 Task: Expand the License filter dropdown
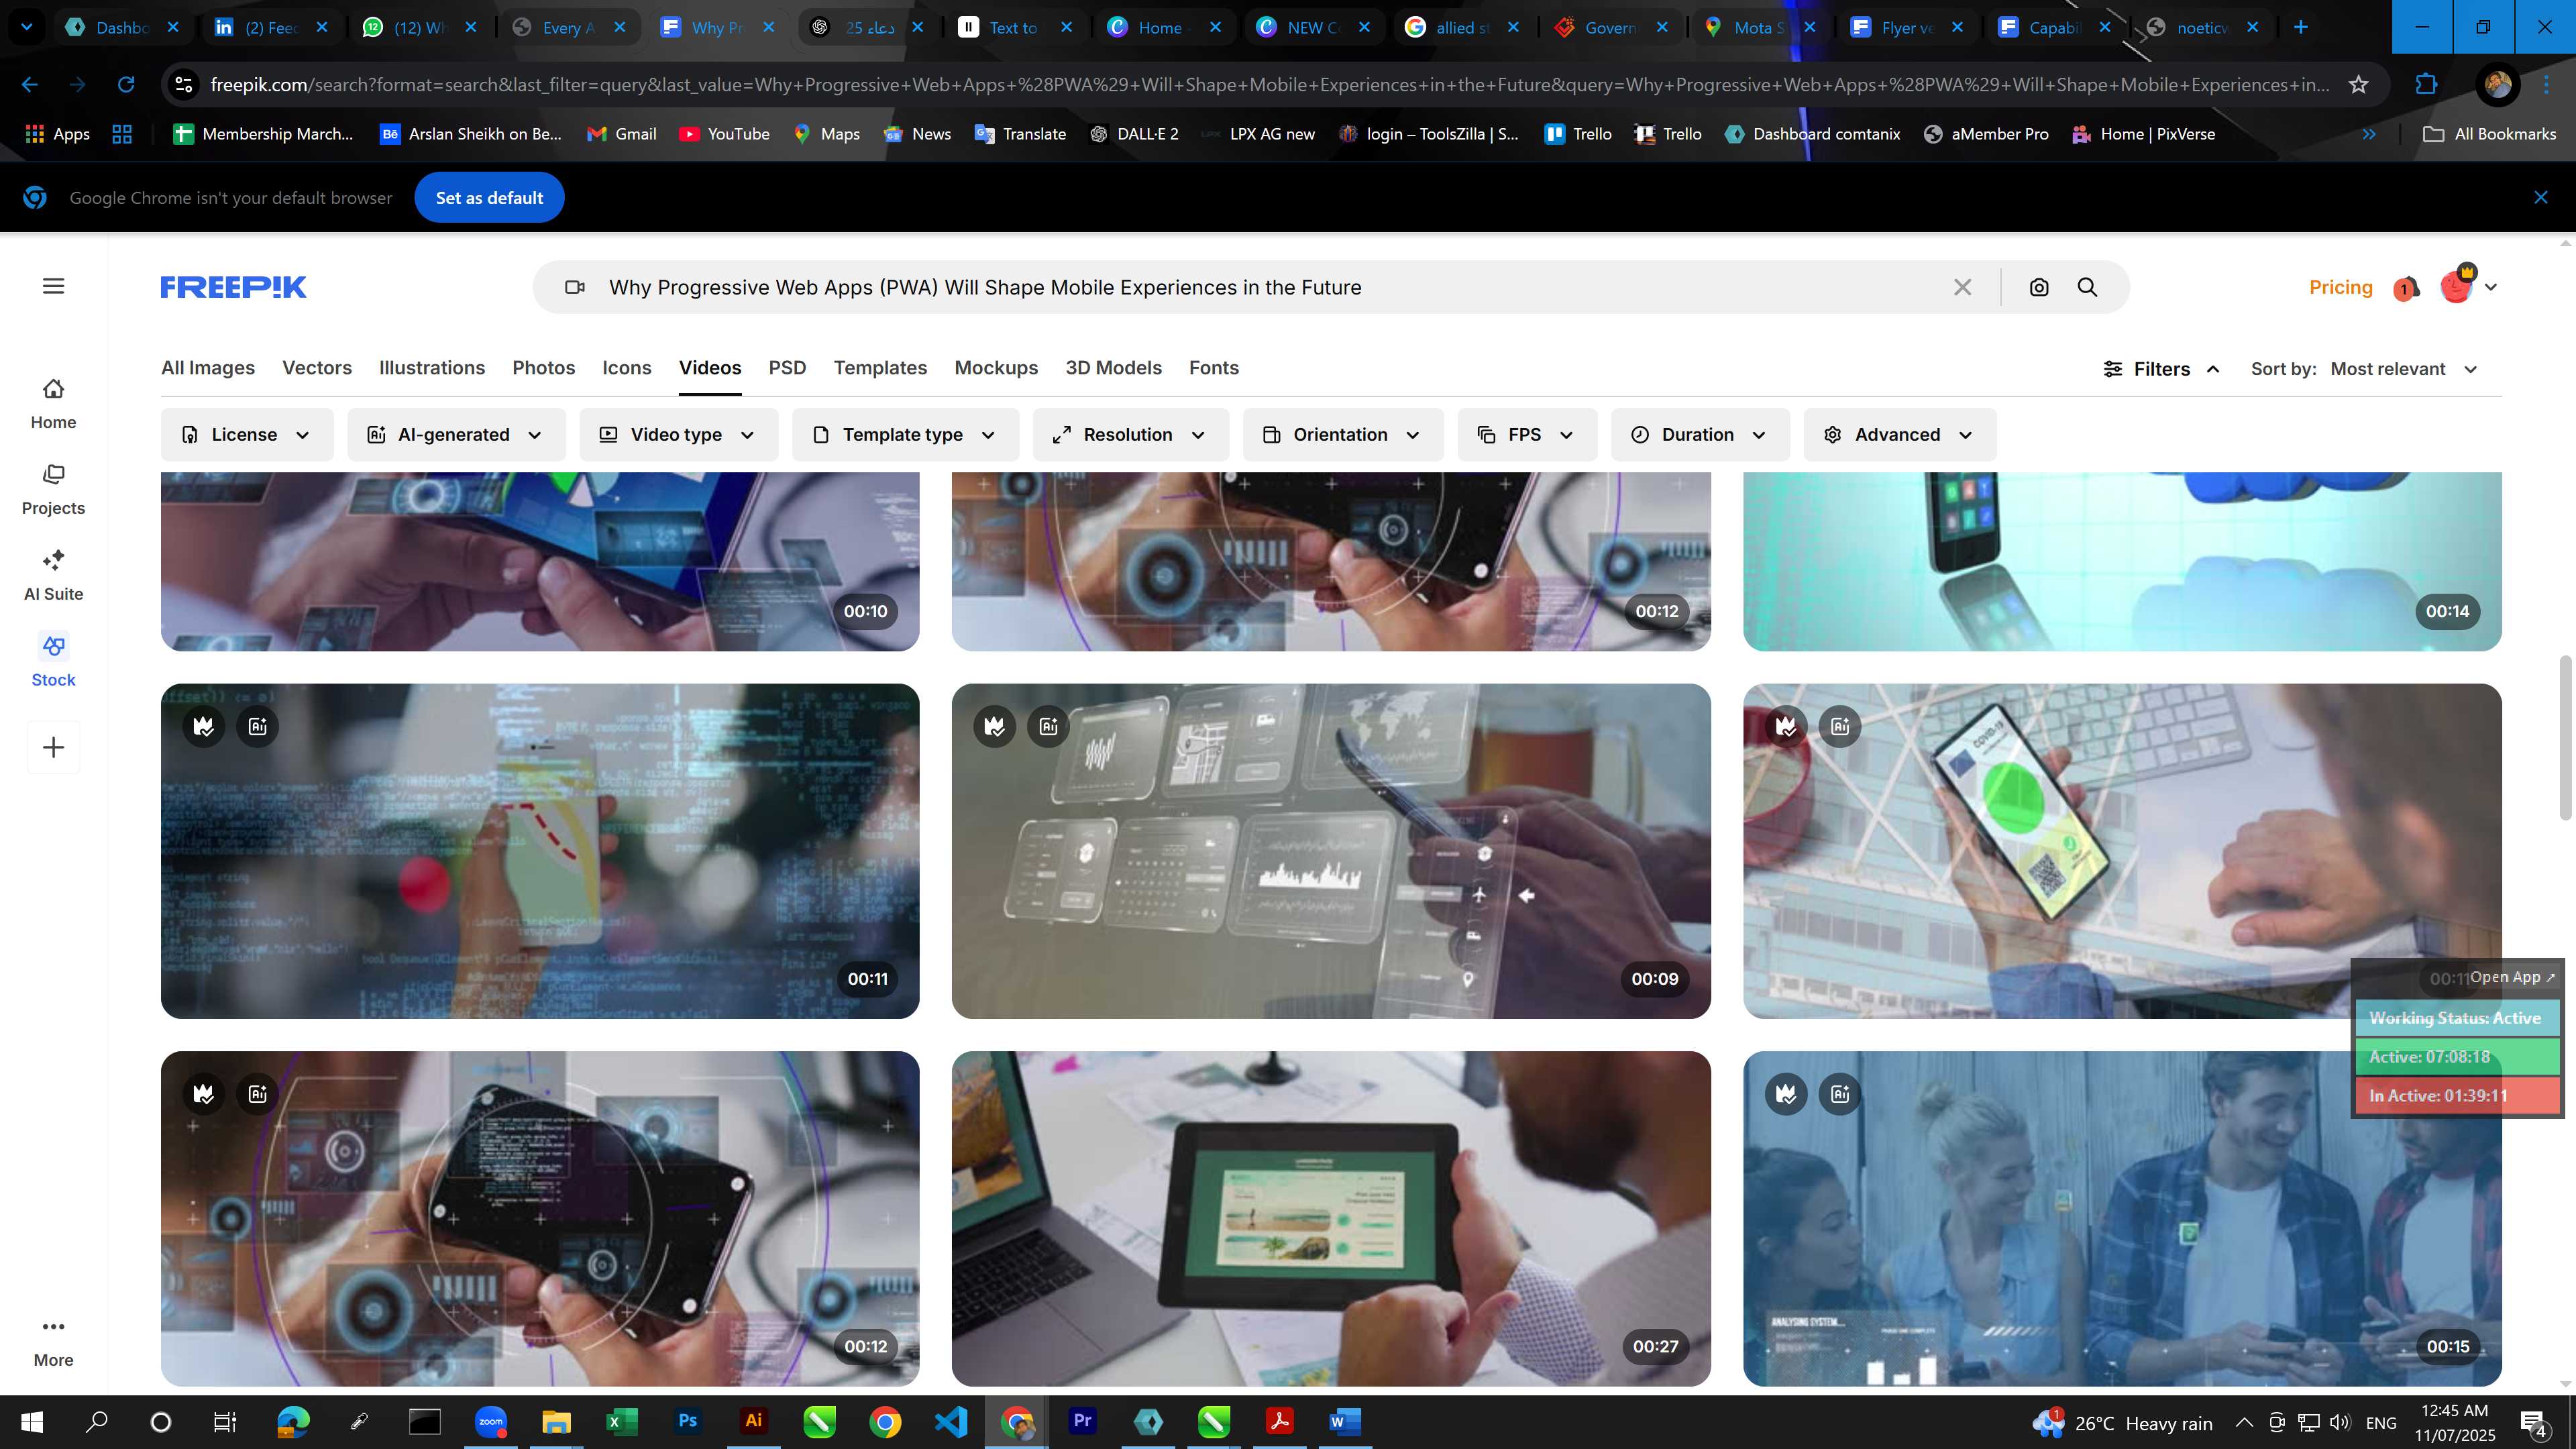[x=246, y=434]
